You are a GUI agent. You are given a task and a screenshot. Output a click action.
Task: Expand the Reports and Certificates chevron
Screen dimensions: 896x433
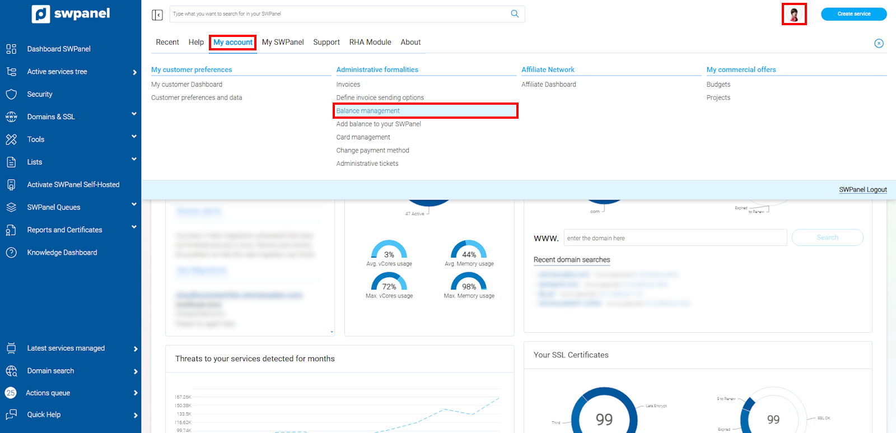point(134,227)
